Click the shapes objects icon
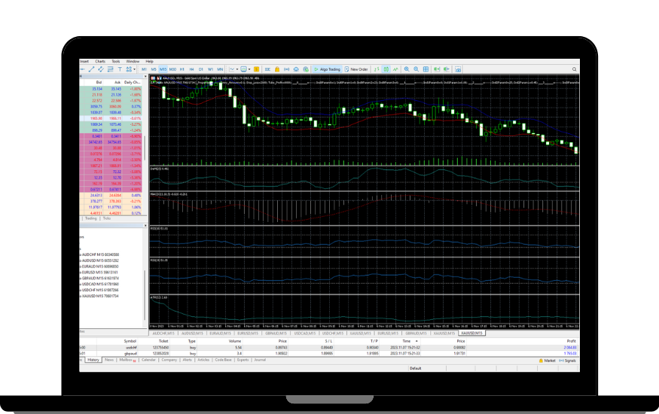The image size is (659, 414). click(129, 69)
